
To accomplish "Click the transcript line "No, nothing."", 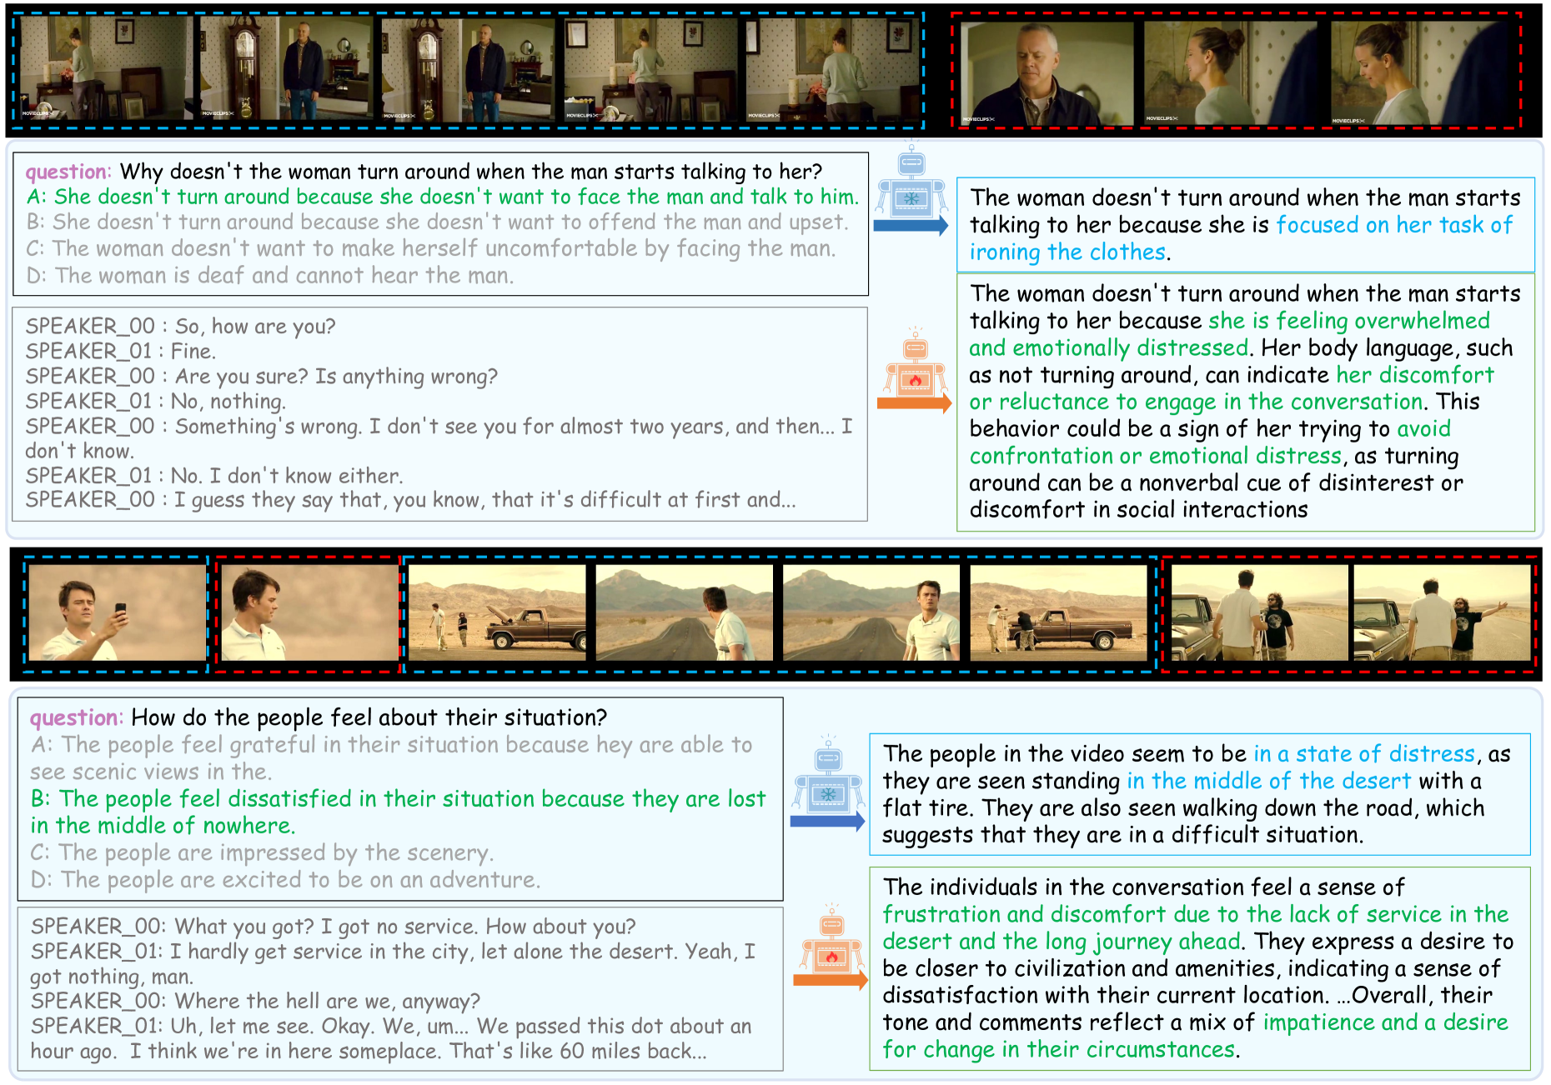I will pos(156,401).
